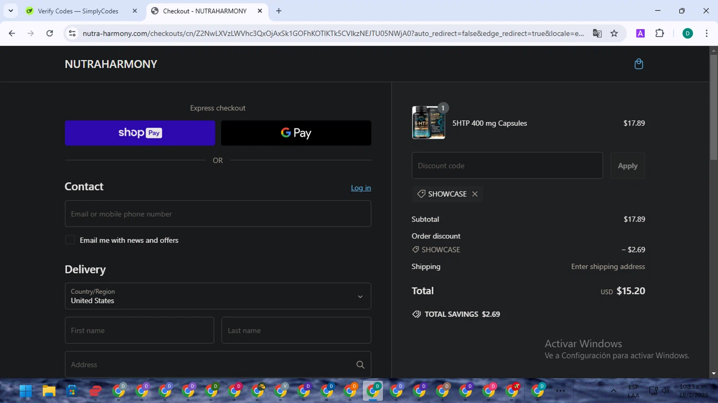Screen dimensions: 718x403
Task: Click the address bar URL
Action: pos(333,33)
